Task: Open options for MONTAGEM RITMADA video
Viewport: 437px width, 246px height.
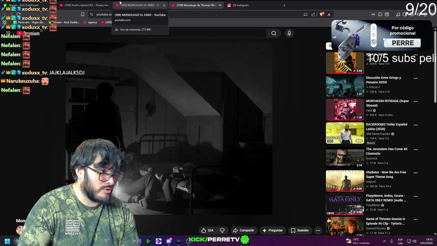Action: pyautogui.click(x=415, y=101)
